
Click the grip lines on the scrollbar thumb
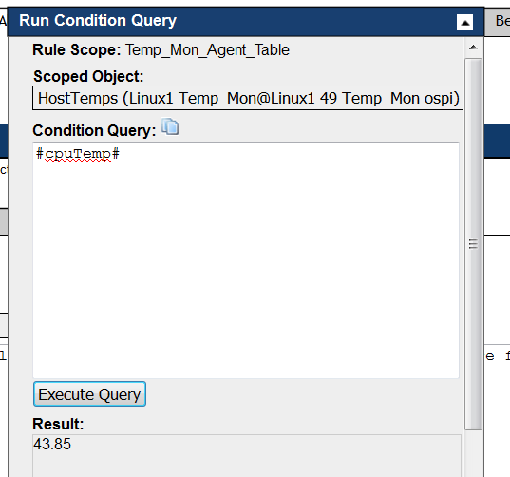tap(473, 244)
